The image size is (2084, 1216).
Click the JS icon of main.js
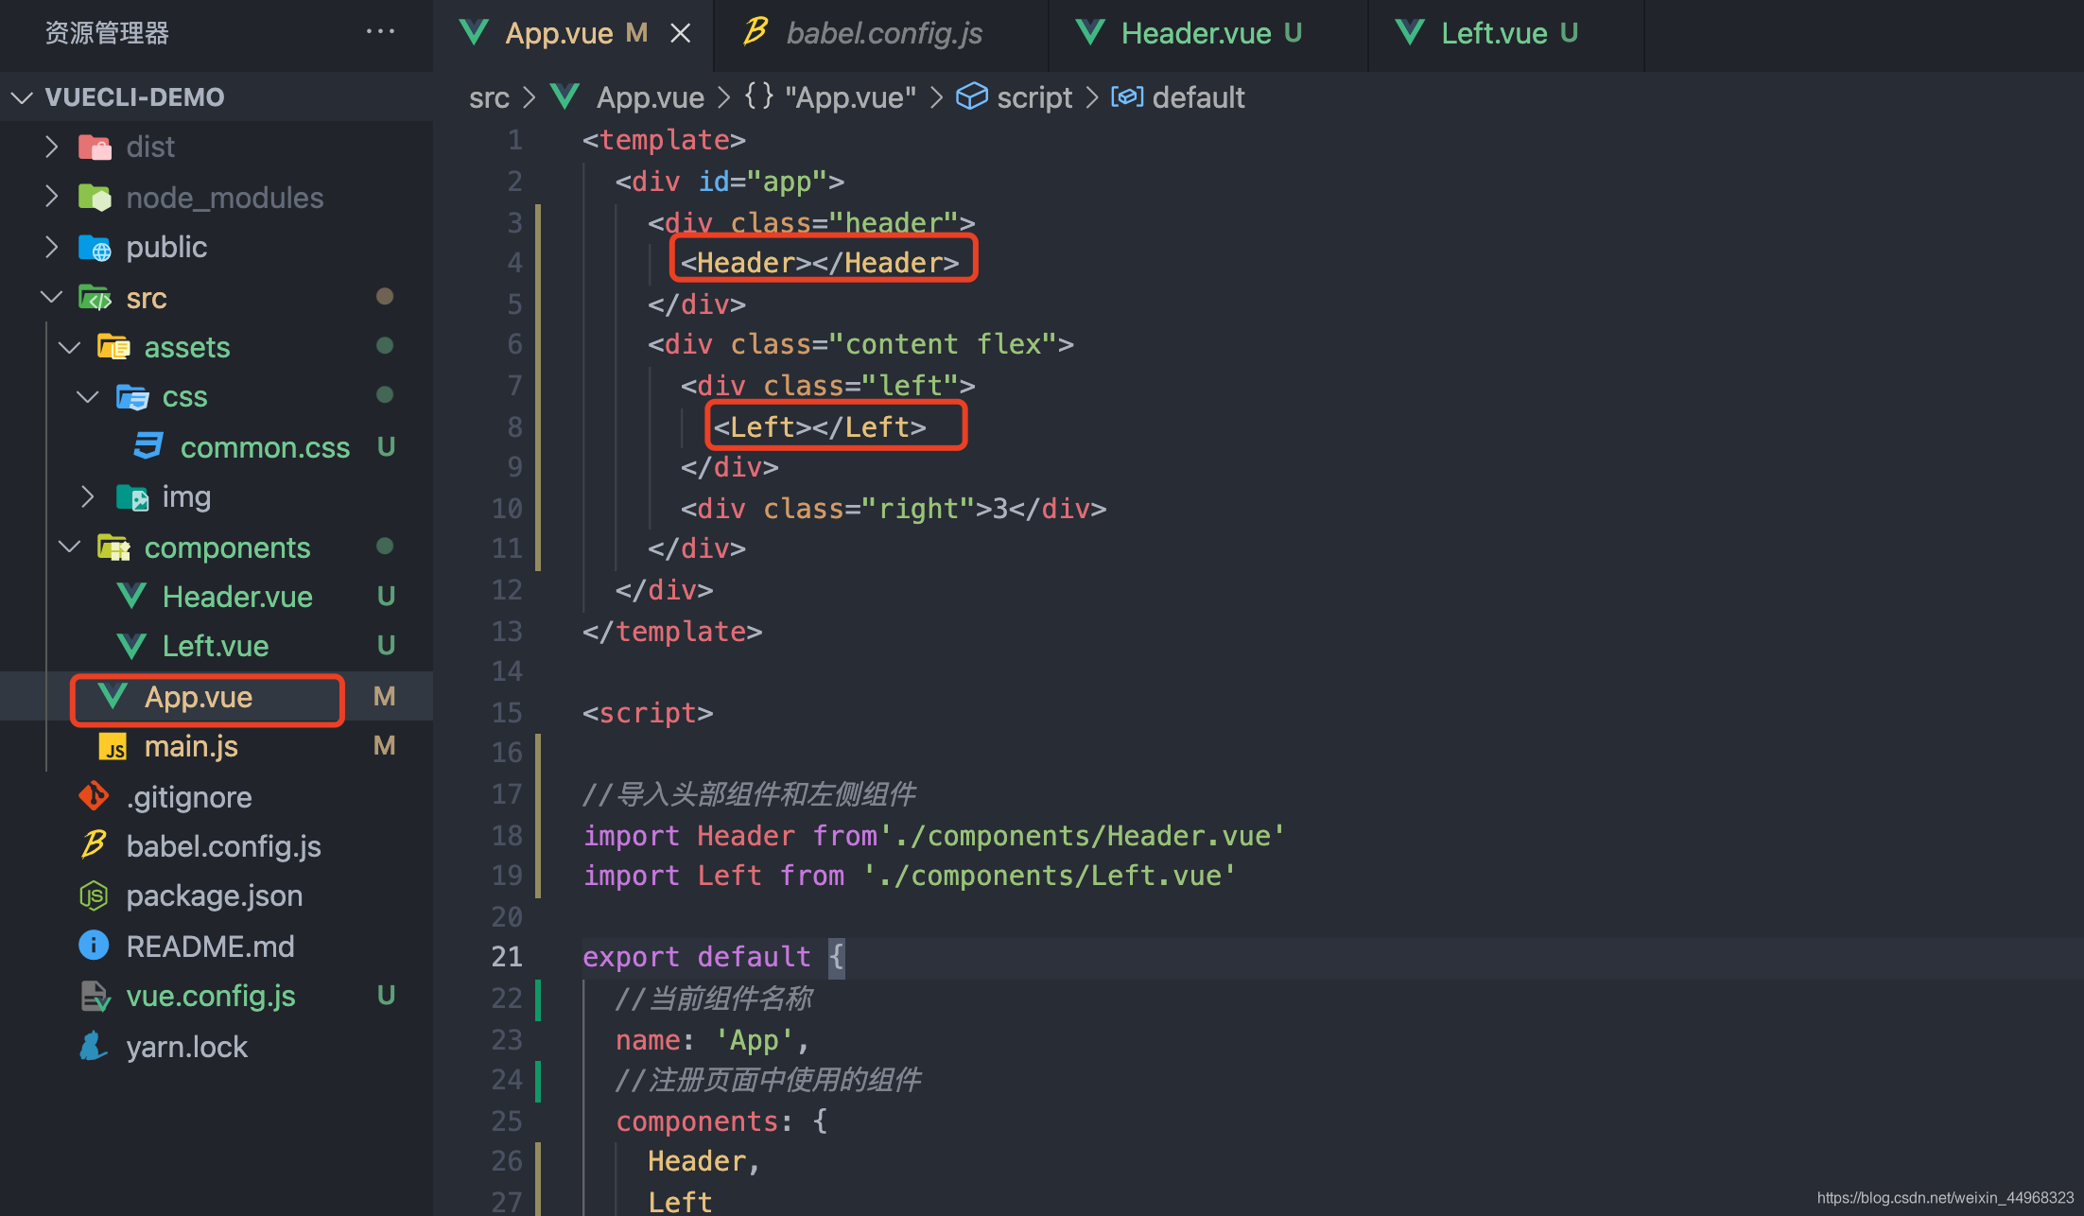click(113, 747)
